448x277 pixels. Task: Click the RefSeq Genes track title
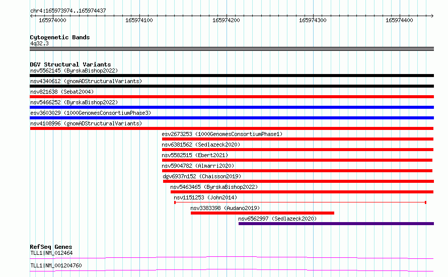tap(51, 247)
